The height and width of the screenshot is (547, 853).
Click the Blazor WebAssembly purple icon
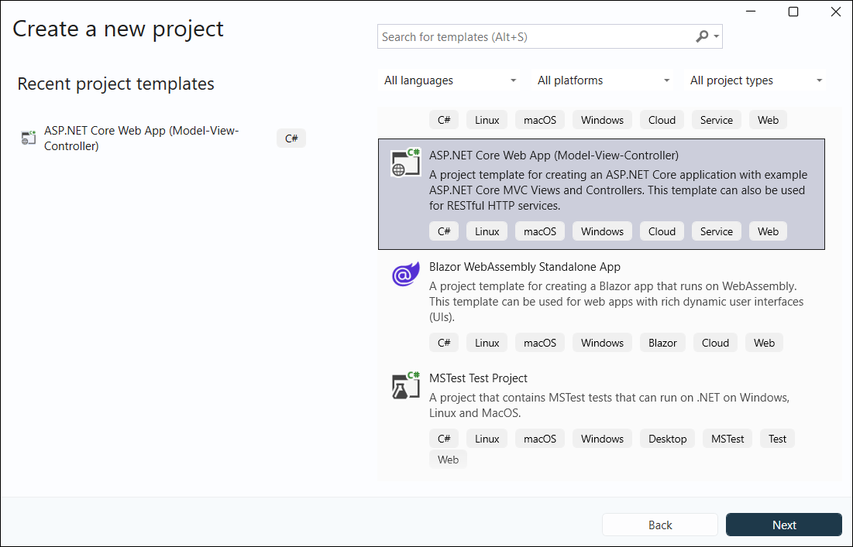404,273
